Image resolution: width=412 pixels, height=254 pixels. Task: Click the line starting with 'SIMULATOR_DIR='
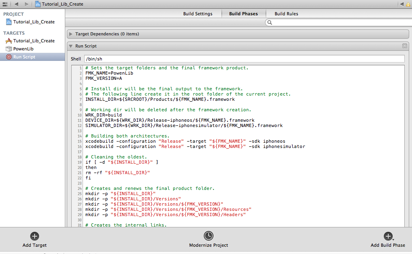pyautogui.click(x=184, y=125)
